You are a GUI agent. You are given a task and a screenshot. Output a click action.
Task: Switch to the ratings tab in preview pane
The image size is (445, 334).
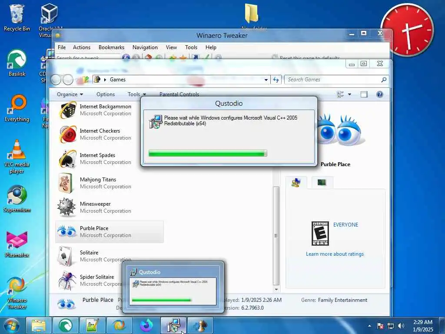tap(296, 183)
